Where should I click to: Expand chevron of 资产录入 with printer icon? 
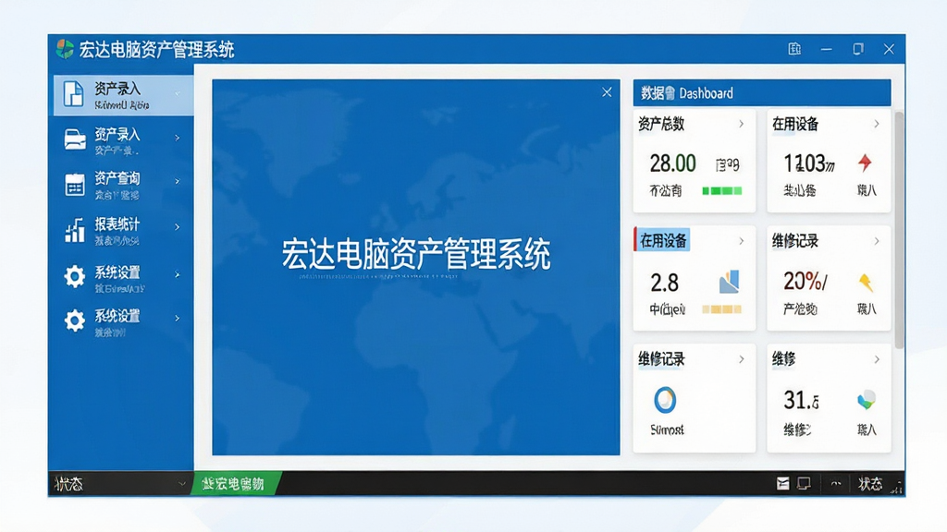click(177, 138)
